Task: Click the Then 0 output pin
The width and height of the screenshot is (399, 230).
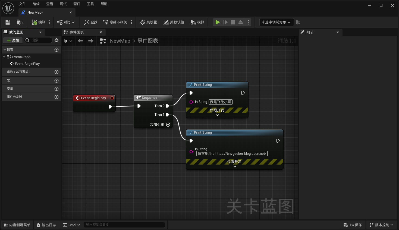Action: click(x=168, y=106)
